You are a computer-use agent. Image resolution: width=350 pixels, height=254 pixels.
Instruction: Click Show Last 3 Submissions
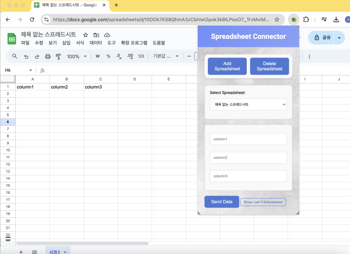[263, 202]
